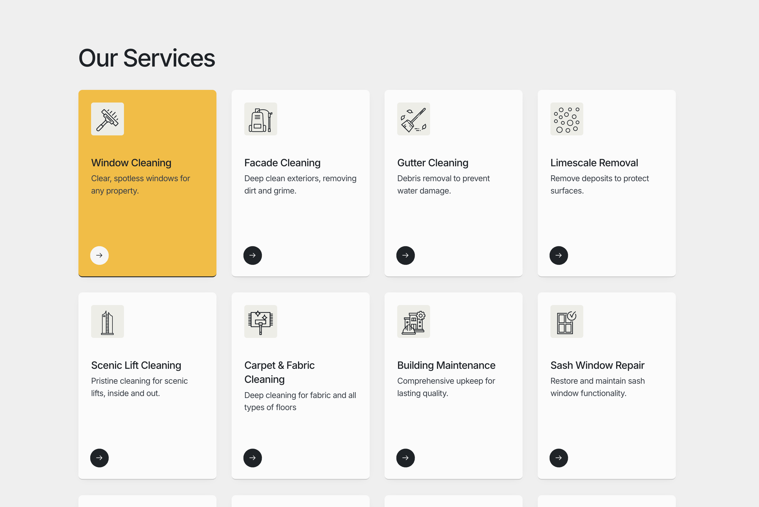Screen dimensions: 759x507
Task: Click the 'Our Services' heading
Action: [146, 58]
